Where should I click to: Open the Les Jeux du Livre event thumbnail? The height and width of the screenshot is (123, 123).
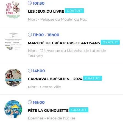[13, 10]
